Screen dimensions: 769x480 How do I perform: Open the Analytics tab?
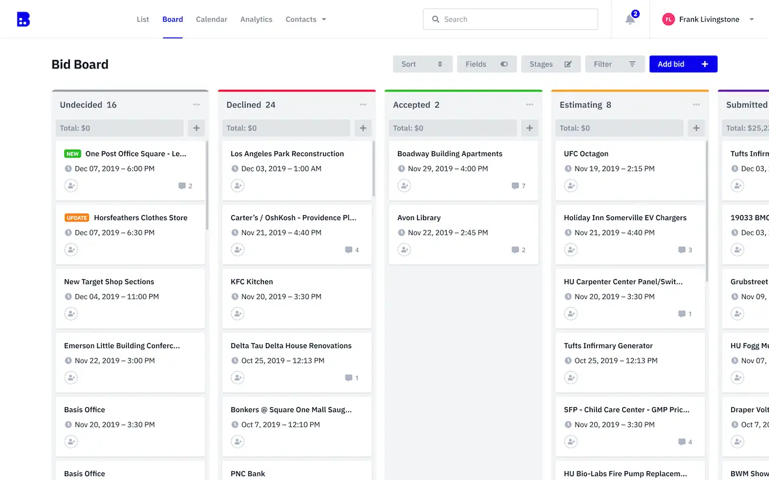pyautogui.click(x=256, y=19)
